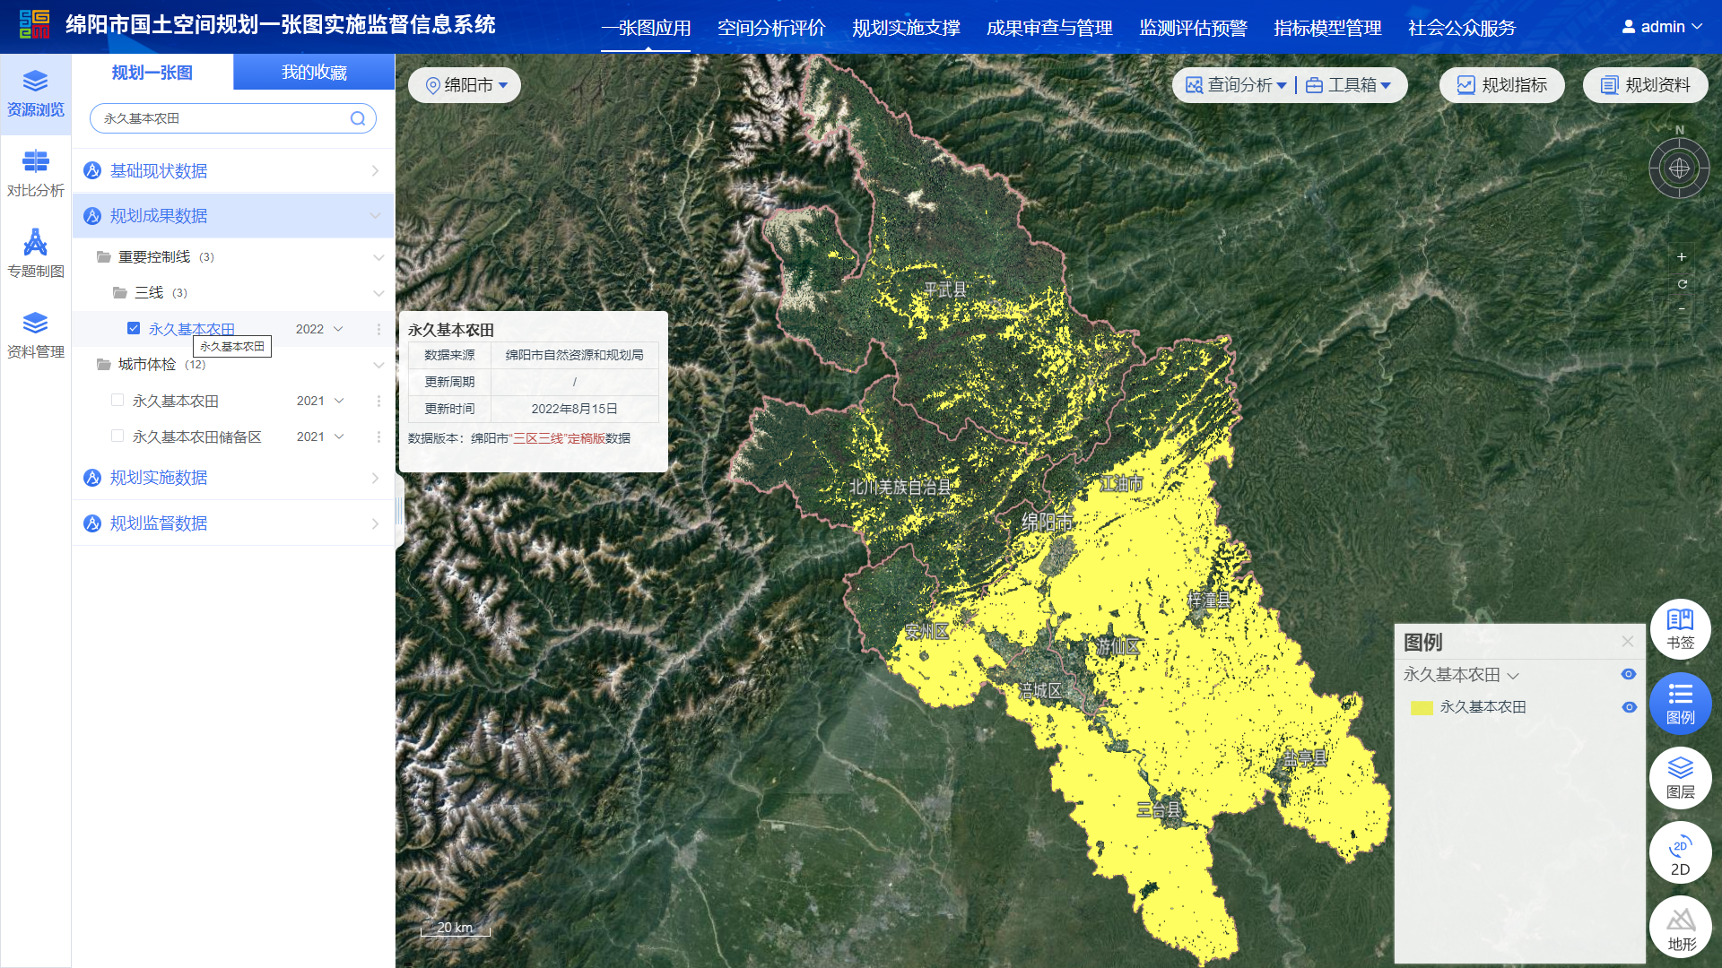Uncheck the 2022 永久基本农田 layer
Image resolution: width=1722 pixels, height=968 pixels.
click(134, 329)
